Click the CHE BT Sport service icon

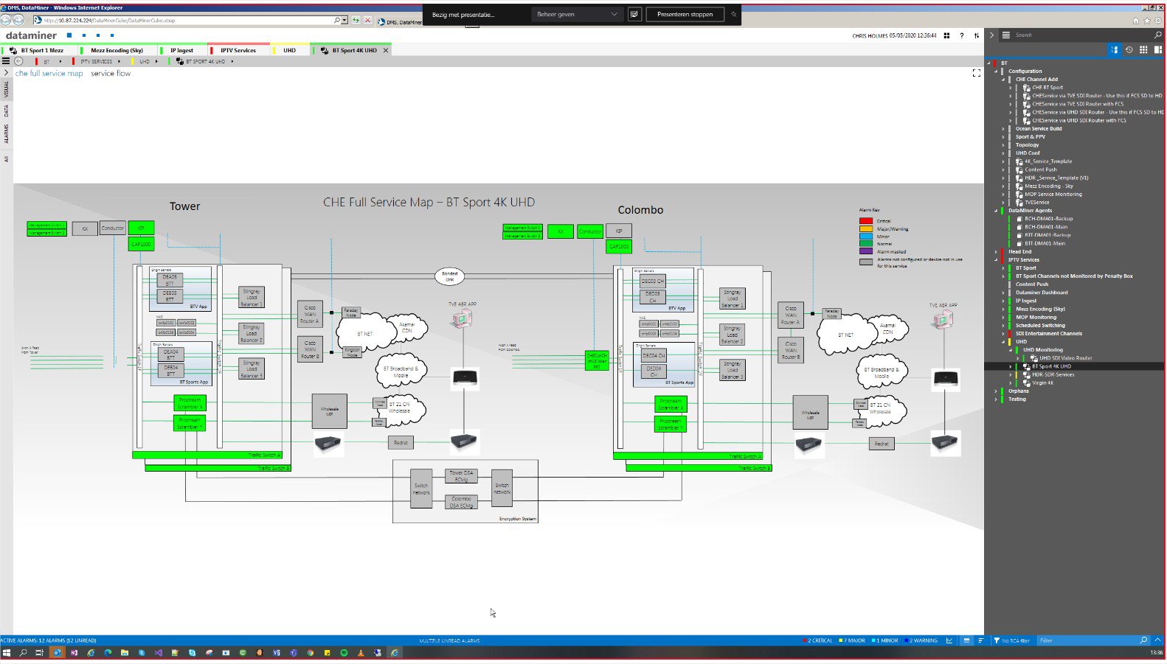click(1026, 88)
